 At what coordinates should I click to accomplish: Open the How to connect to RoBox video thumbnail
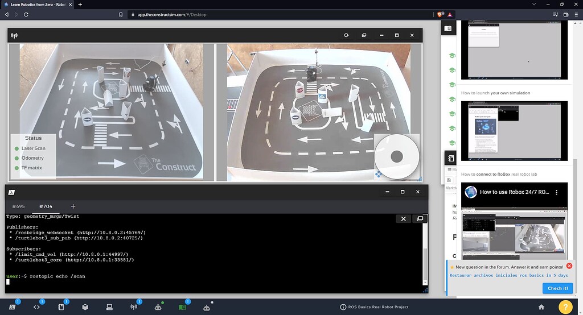(x=514, y=221)
